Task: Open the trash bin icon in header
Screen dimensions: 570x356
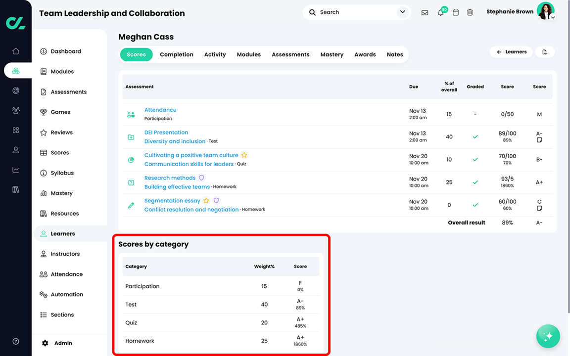Action: point(470,12)
